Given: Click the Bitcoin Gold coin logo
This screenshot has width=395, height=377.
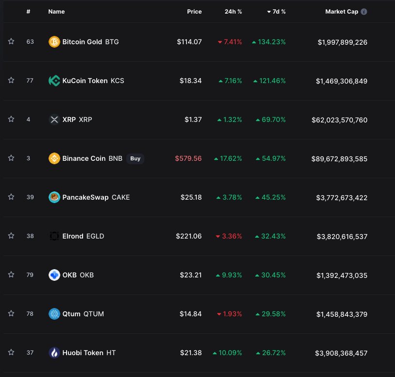Looking at the screenshot, I should pyautogui.click(x=54, y=42).
